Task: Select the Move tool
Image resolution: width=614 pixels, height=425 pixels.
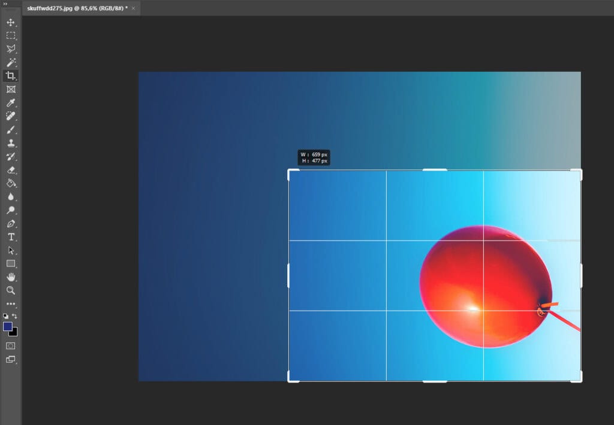Action: click(x=10, y=22)
